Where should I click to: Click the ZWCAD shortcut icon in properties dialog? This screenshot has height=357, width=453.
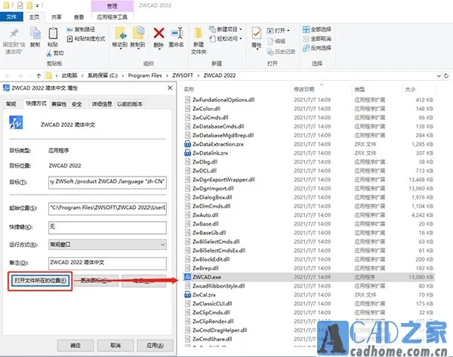point(16,122)
